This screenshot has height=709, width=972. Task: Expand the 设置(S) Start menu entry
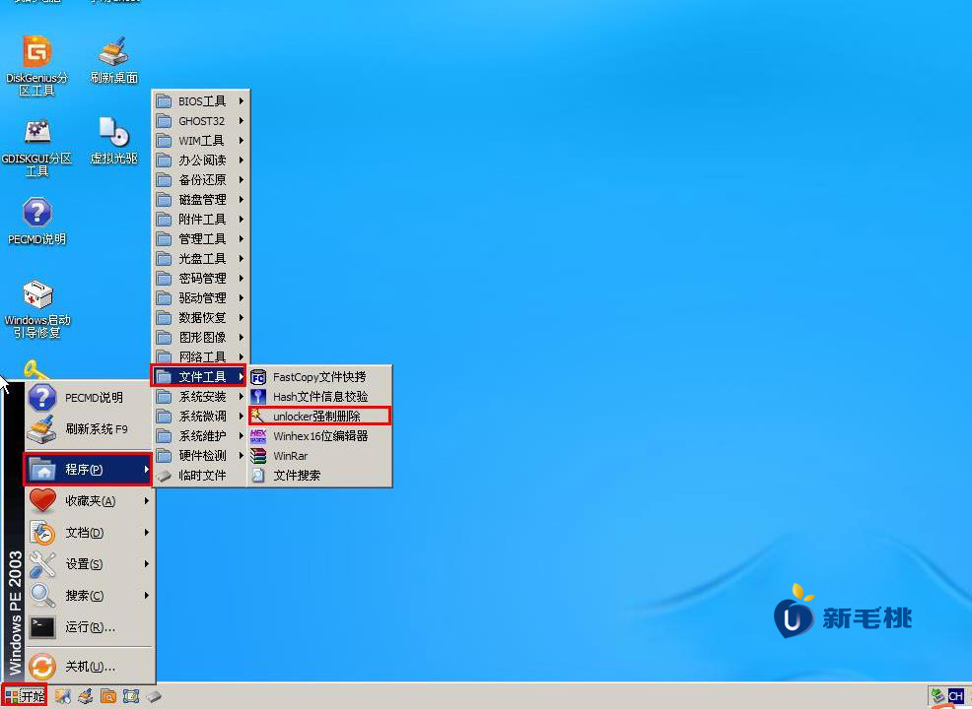pyautogui.click(x=89, y=564)
